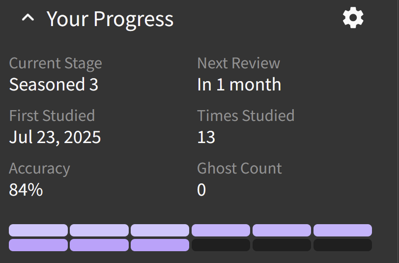This screenshot has width=399, height=263.
Task: Click third segment of top progress row
Action: pyautogui.click(x=160, y=230)
